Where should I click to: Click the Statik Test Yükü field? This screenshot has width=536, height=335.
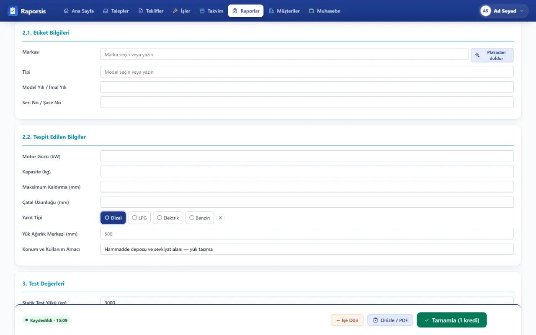pyautogui.click(x=307, y=301)
